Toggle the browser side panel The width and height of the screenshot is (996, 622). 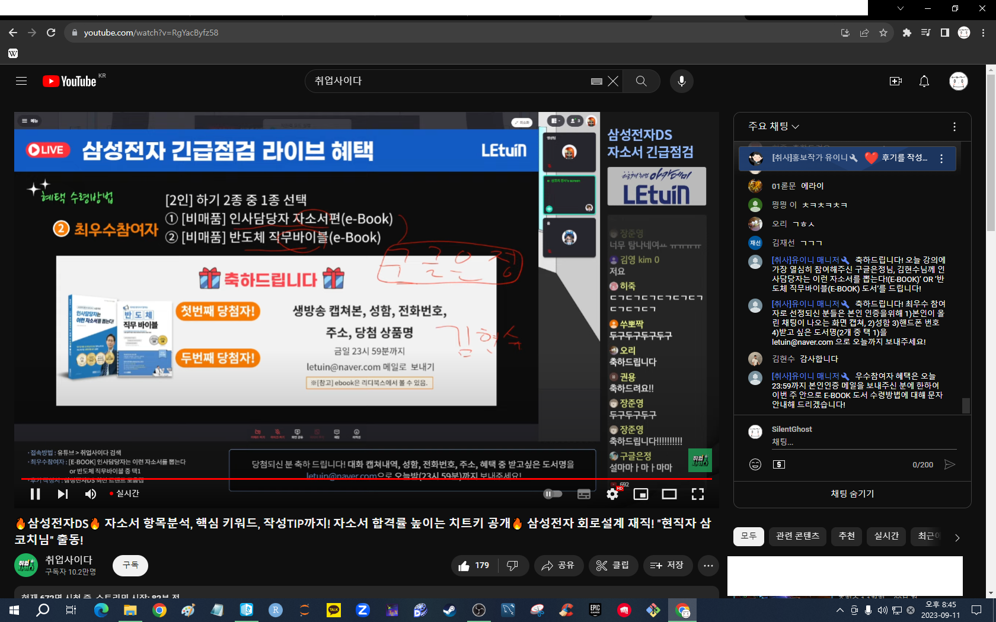tap(945, 33)
